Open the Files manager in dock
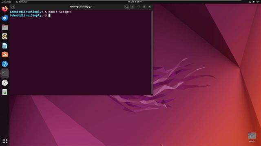The height and width of the screenshot is (146, 261). point(4,27)
